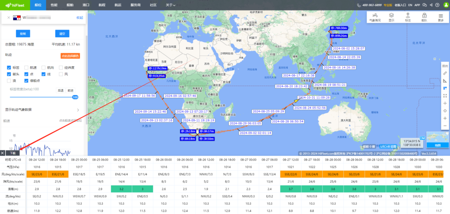Enable the 风 wind checkbox
Screen dimensions: 450x214
pyautogui.click(x=61, y=74)
